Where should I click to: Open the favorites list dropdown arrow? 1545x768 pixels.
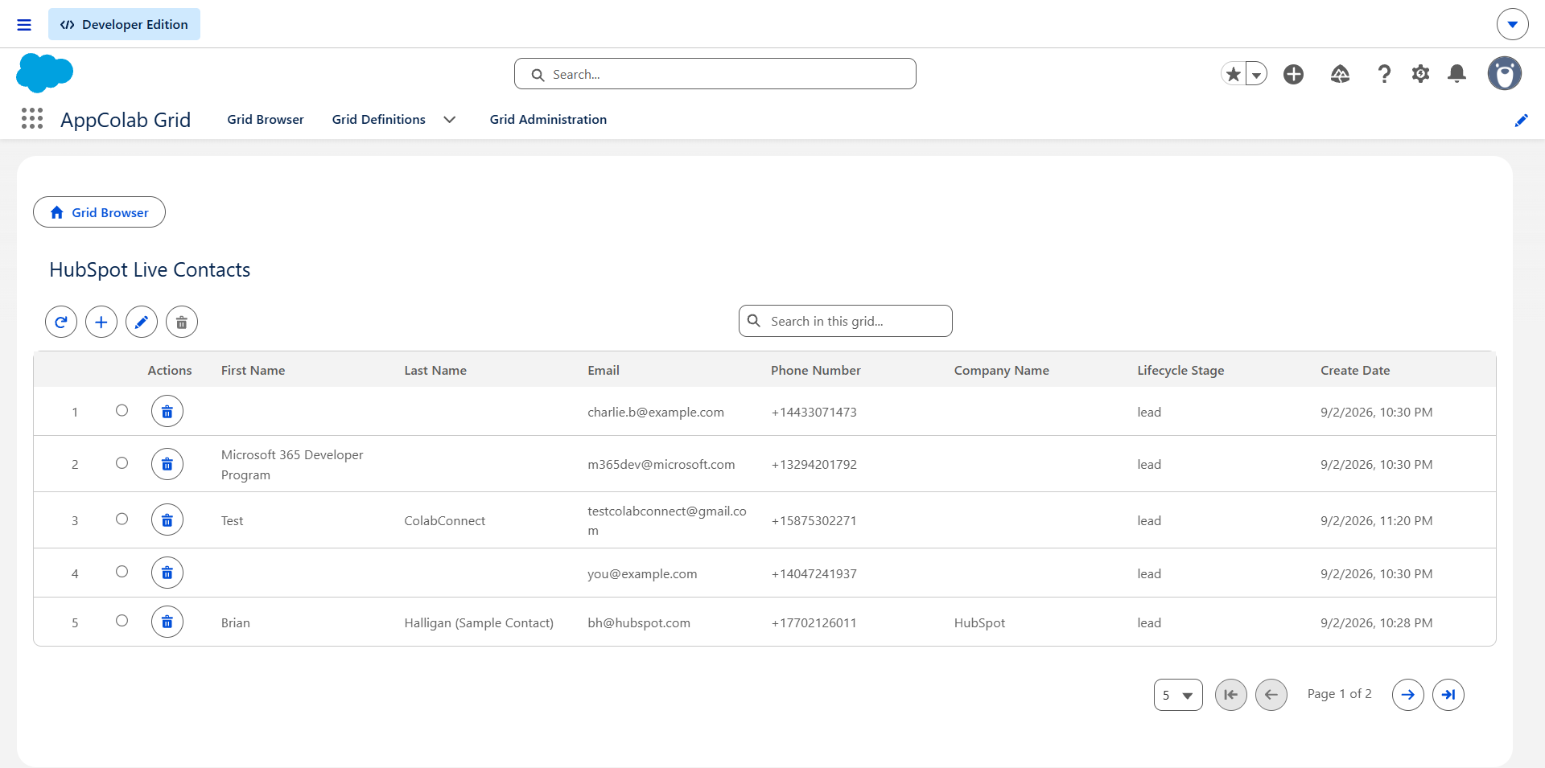click(1256, 74)
